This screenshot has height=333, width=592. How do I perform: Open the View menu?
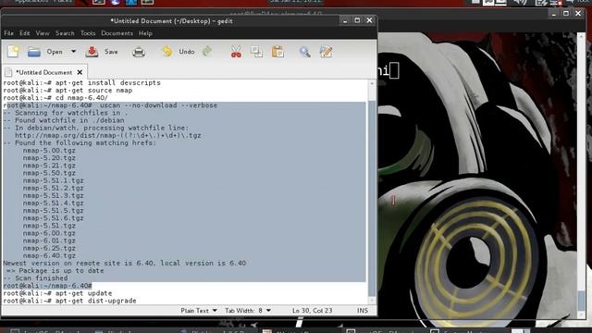[x=43, y=33]
